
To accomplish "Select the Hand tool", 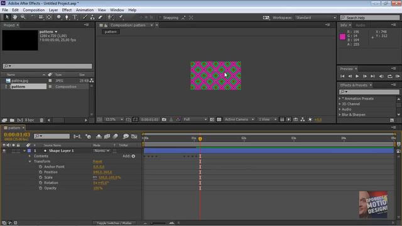I will click(x=15, y=17).
